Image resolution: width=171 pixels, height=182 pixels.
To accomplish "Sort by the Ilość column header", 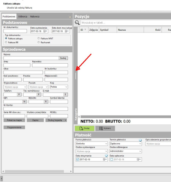I will [x=153, y=30].
